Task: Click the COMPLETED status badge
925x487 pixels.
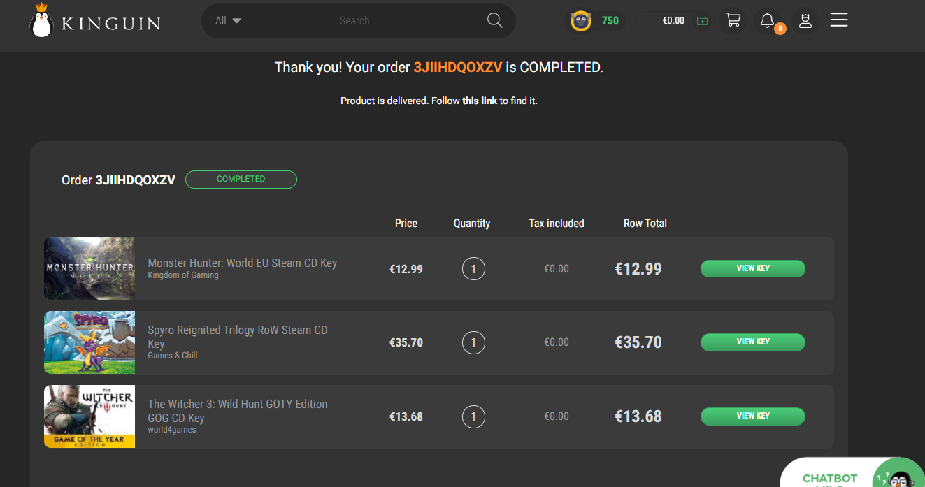Action: point(241,180)
